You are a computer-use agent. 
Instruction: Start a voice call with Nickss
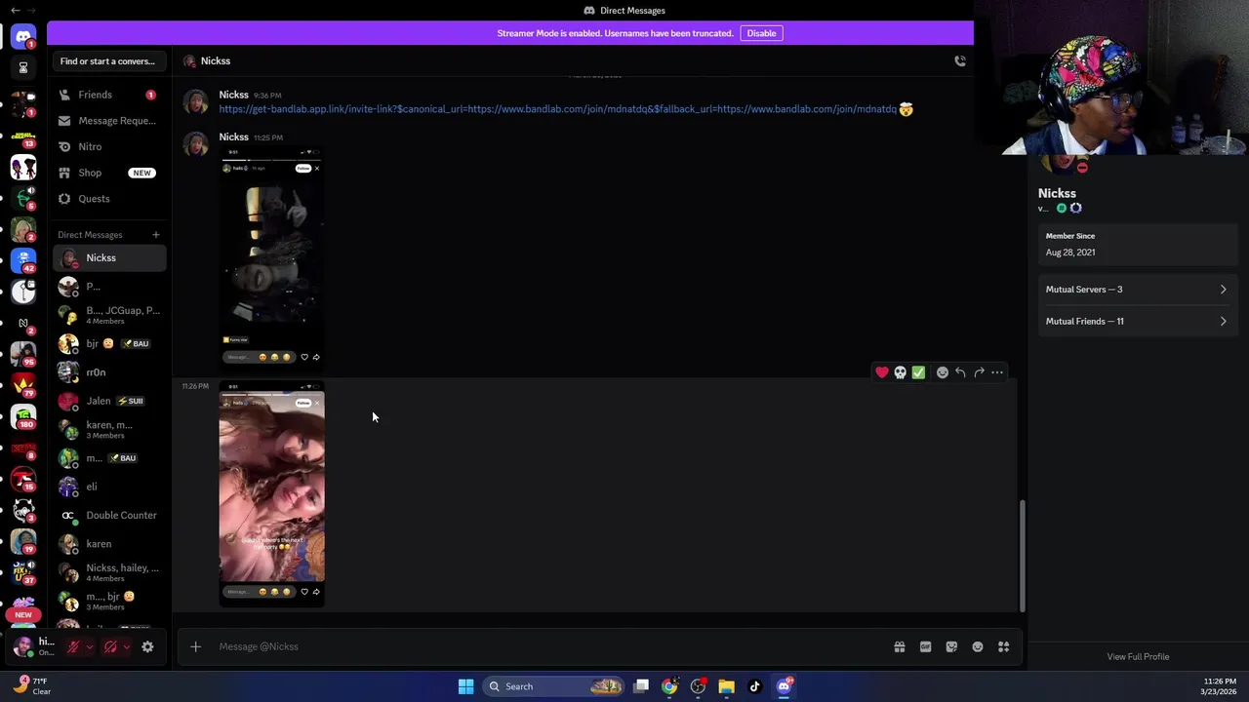click(x=960, y=60)
